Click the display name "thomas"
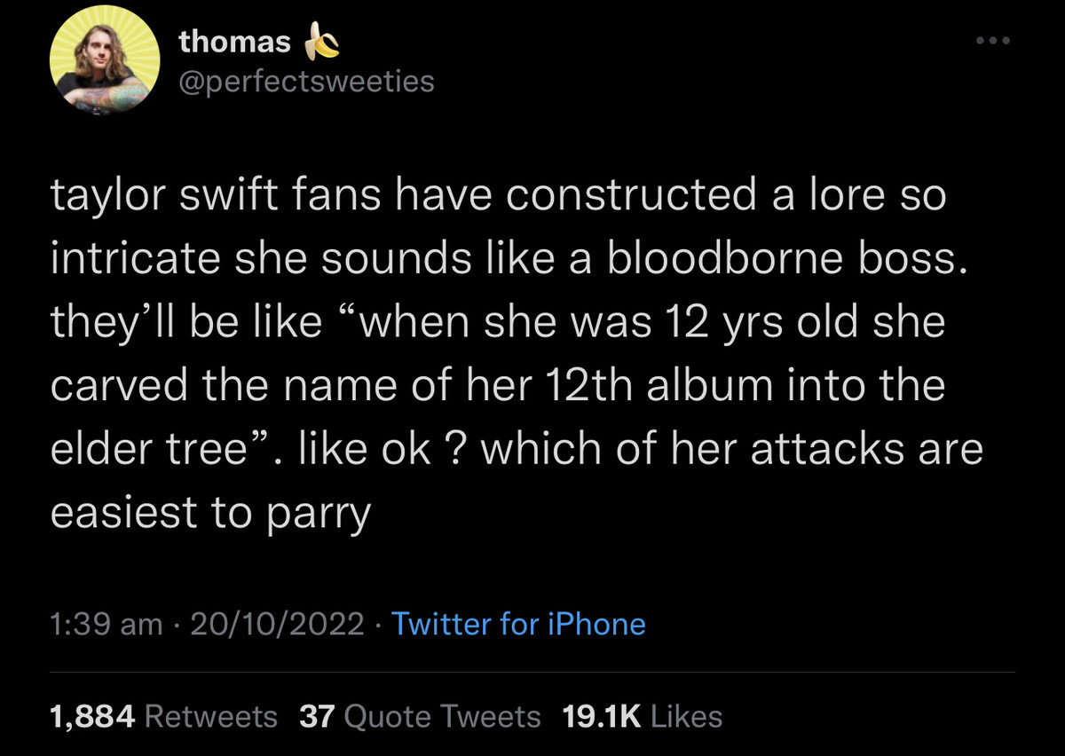Image resolution: width=1065 pixels, height=756 pixels. tap(234, 41)
